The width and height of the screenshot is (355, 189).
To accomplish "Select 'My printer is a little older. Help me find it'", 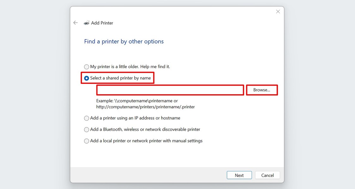I will click(86, 67).
